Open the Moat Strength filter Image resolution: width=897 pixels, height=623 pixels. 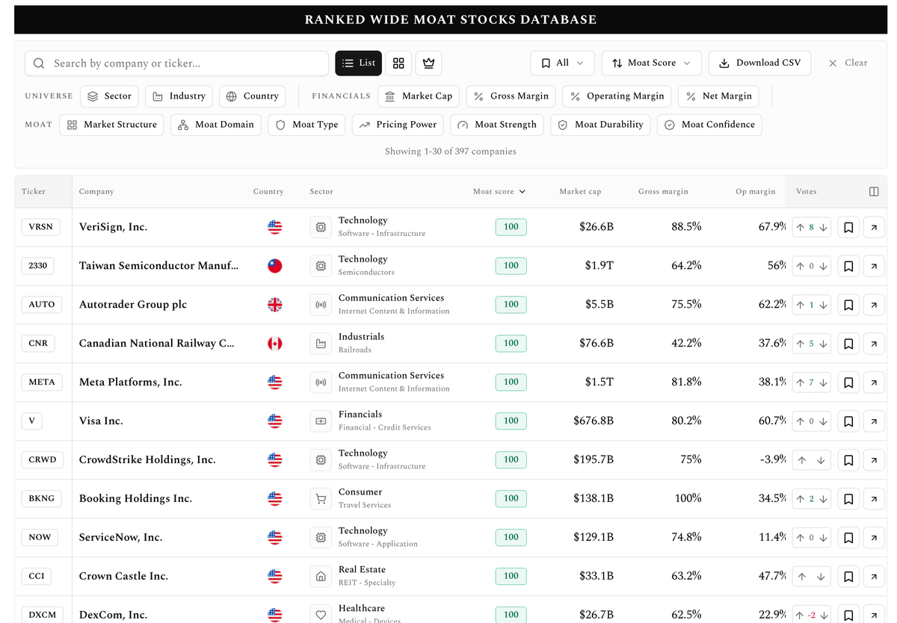point(497,125)
